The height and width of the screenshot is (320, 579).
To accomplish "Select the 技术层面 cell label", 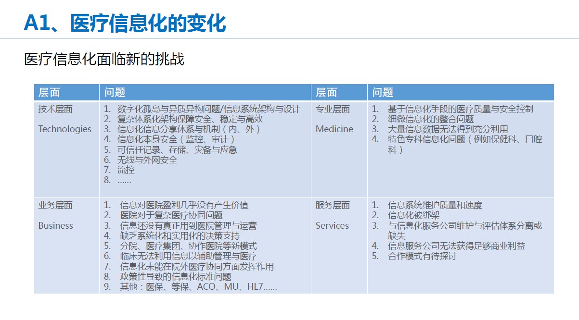I will (x=55, y=109).
